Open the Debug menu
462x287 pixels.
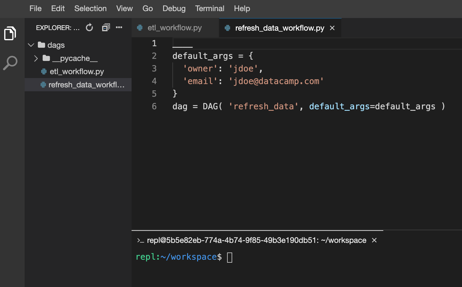[x=174, y=8]
